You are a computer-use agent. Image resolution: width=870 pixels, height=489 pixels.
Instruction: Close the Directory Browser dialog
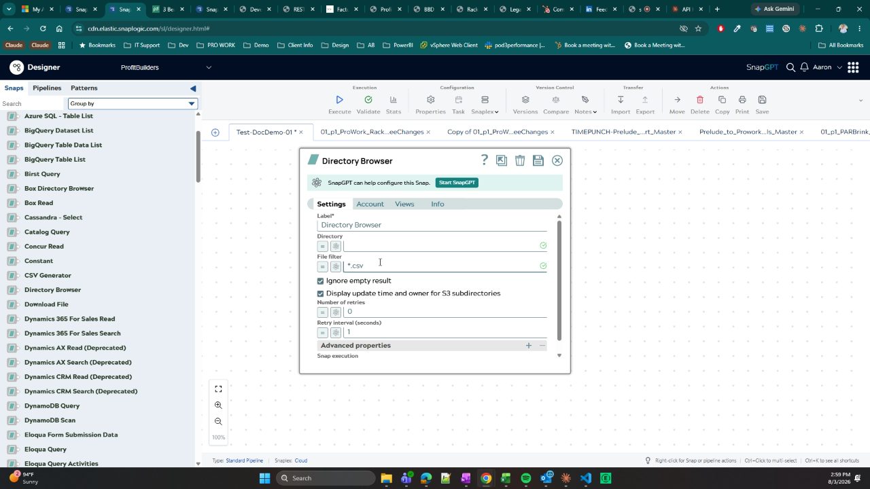pos(557,160)
